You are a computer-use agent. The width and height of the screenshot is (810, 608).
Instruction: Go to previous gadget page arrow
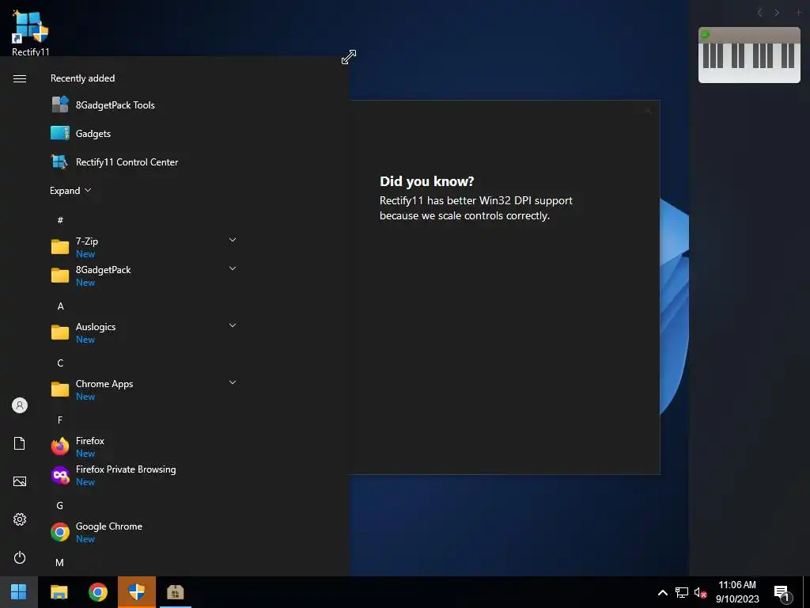coord(759,13)
